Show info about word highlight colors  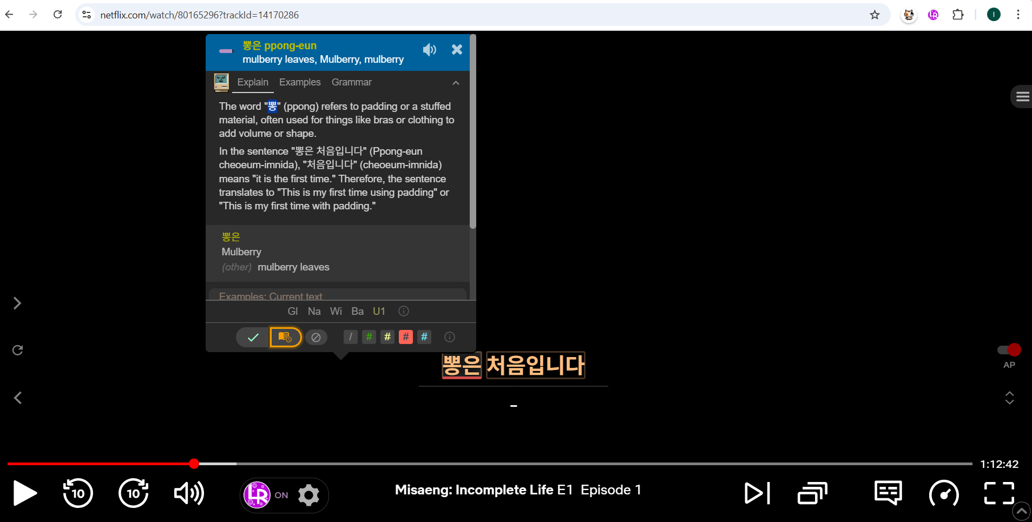(x=450, y=337)
